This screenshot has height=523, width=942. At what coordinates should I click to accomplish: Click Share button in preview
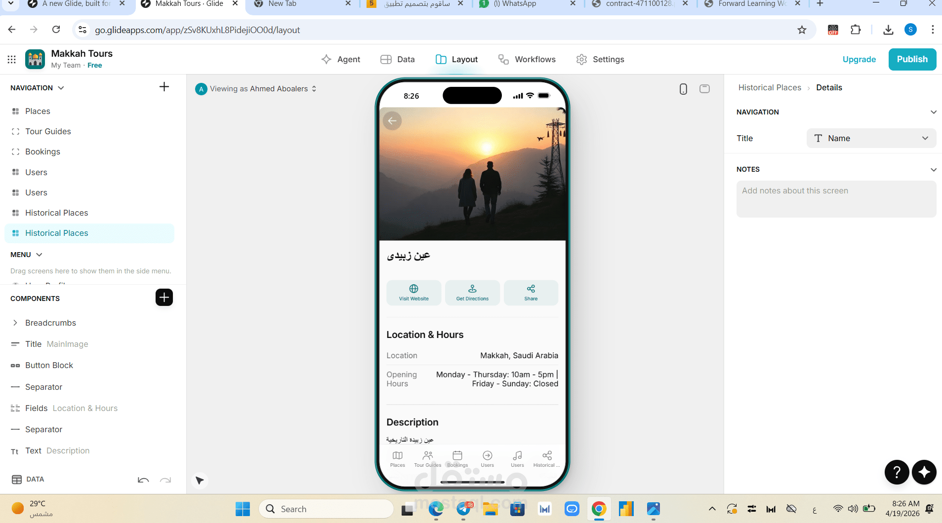[x=531, y=293]
